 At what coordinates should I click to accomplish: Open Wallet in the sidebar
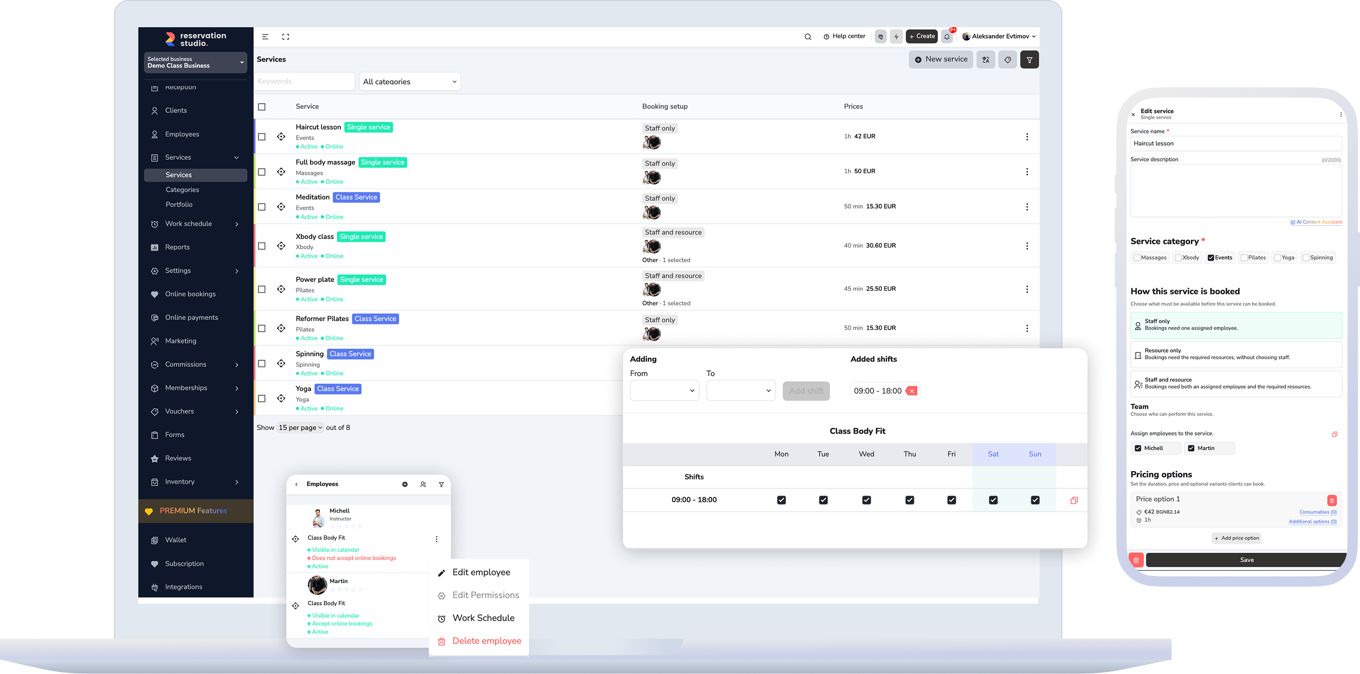tap(176, 540)
